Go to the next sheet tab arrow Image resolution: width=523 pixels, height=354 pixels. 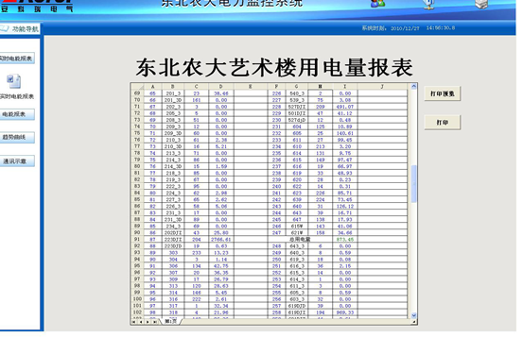pyautogui.click(x=148, y=322)
